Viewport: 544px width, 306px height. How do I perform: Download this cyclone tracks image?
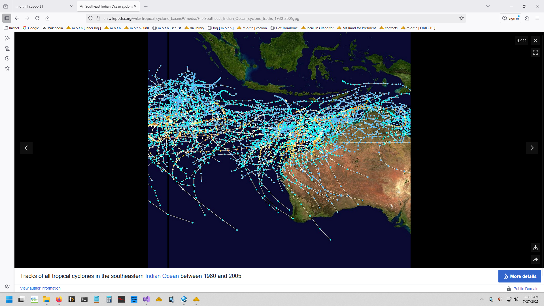pos(535,248)
